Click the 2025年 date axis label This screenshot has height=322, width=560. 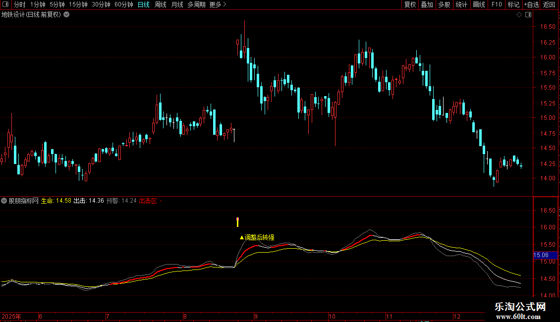11,316
